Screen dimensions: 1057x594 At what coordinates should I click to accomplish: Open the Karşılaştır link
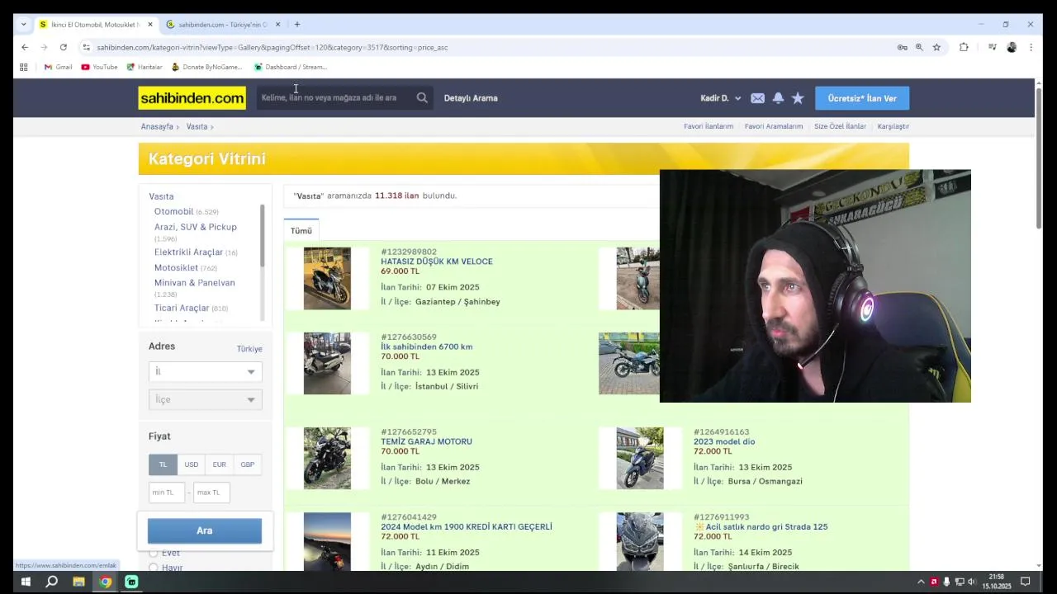tap(893, 126)
